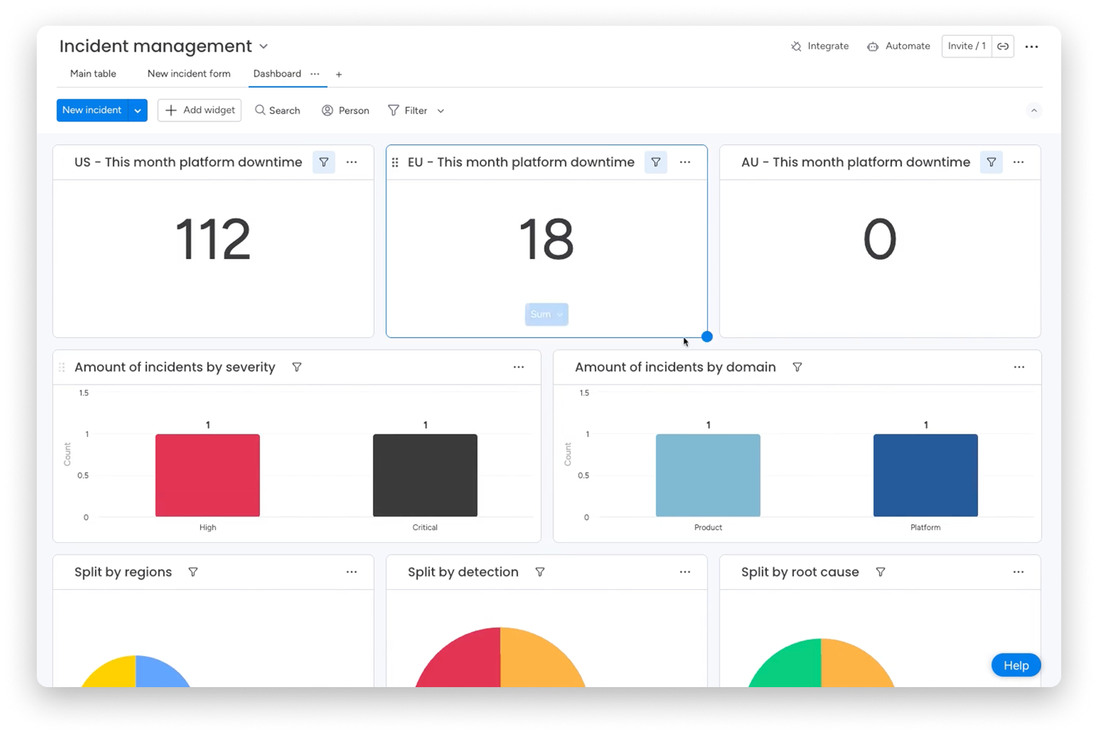Filter the Split by detection widget
The width and height of the screenshot is (1098, 735).
click(540, 572)
